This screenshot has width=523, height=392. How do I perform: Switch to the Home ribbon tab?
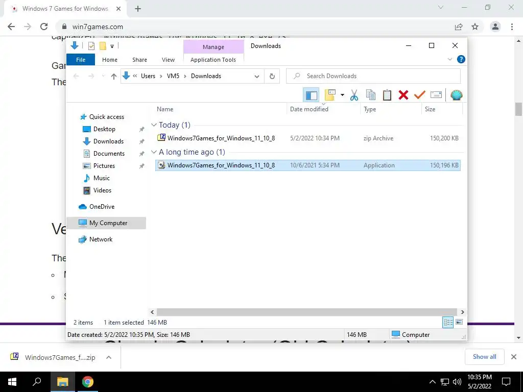click(x=110, y=60)
